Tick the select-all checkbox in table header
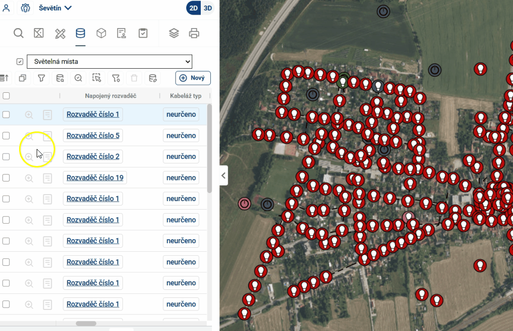 point(6,96)
